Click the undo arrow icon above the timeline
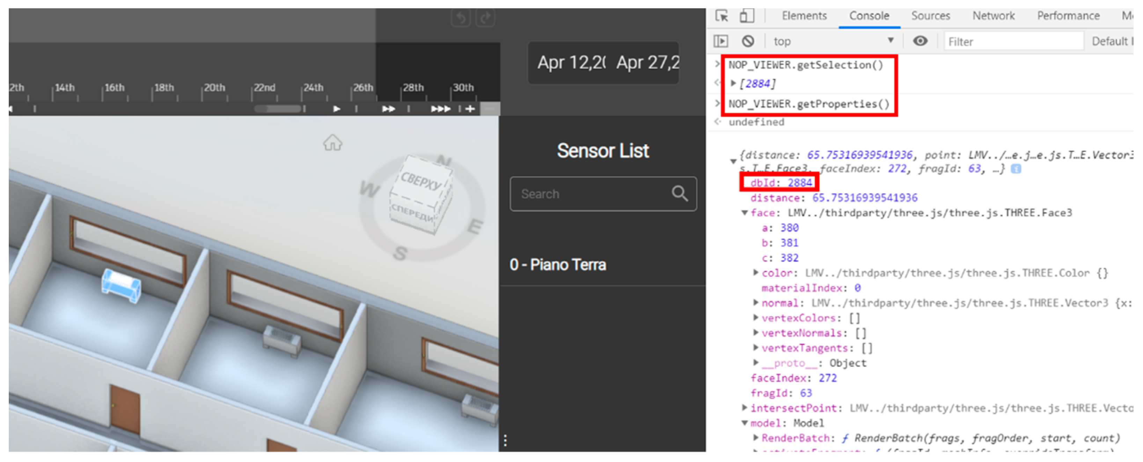The width and height of the screenshot is (1143, 462). [x=461, y=18]
